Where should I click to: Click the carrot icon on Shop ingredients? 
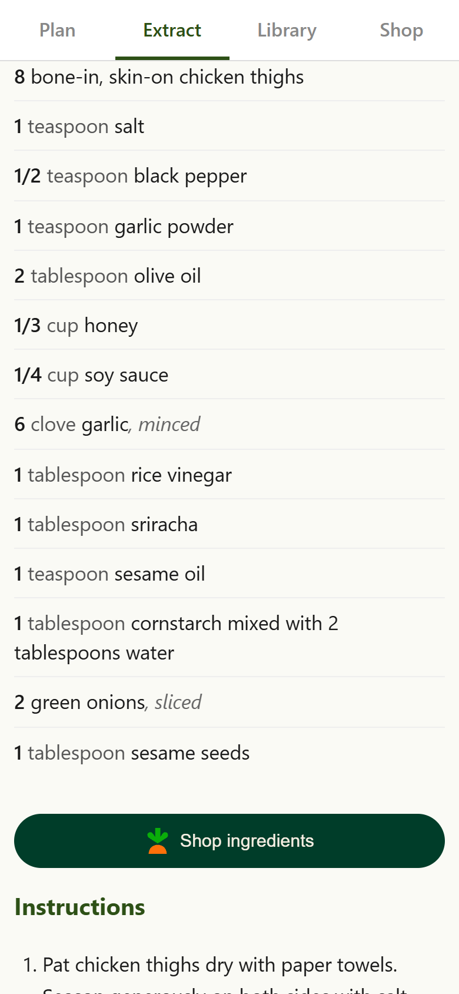tap(158, 841)
